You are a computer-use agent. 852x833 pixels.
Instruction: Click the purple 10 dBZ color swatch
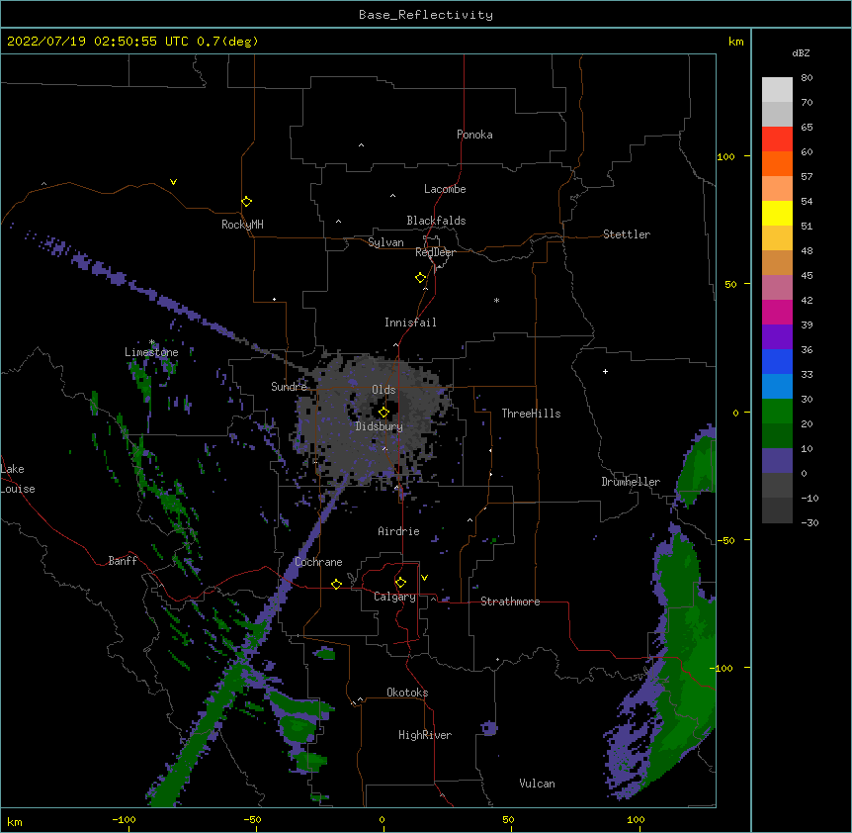(777, 461)
